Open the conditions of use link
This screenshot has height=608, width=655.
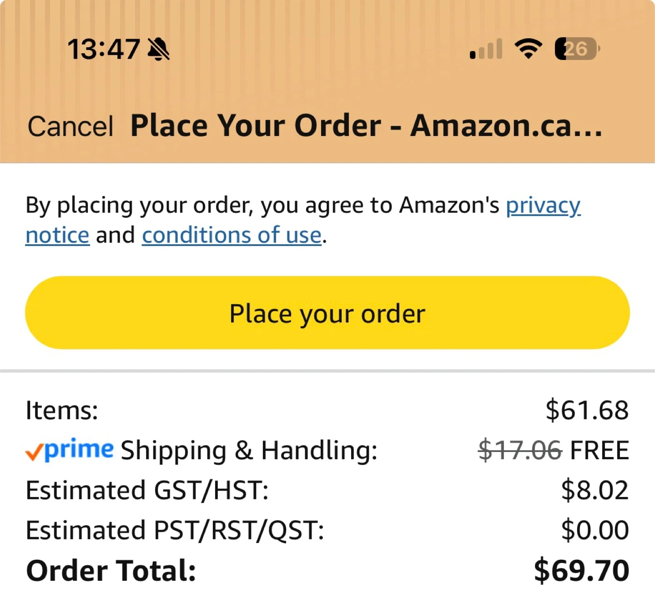pyautogui.click(x=232, y=235)
